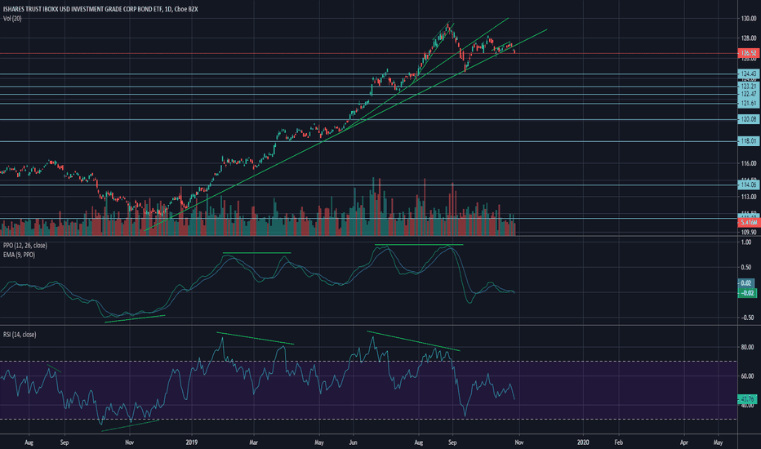Click the 2020 label on time axis
This screenshot has width=761, height=449.
tap(583, 442)
